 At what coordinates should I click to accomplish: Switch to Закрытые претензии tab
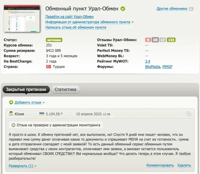coord(26,89)
